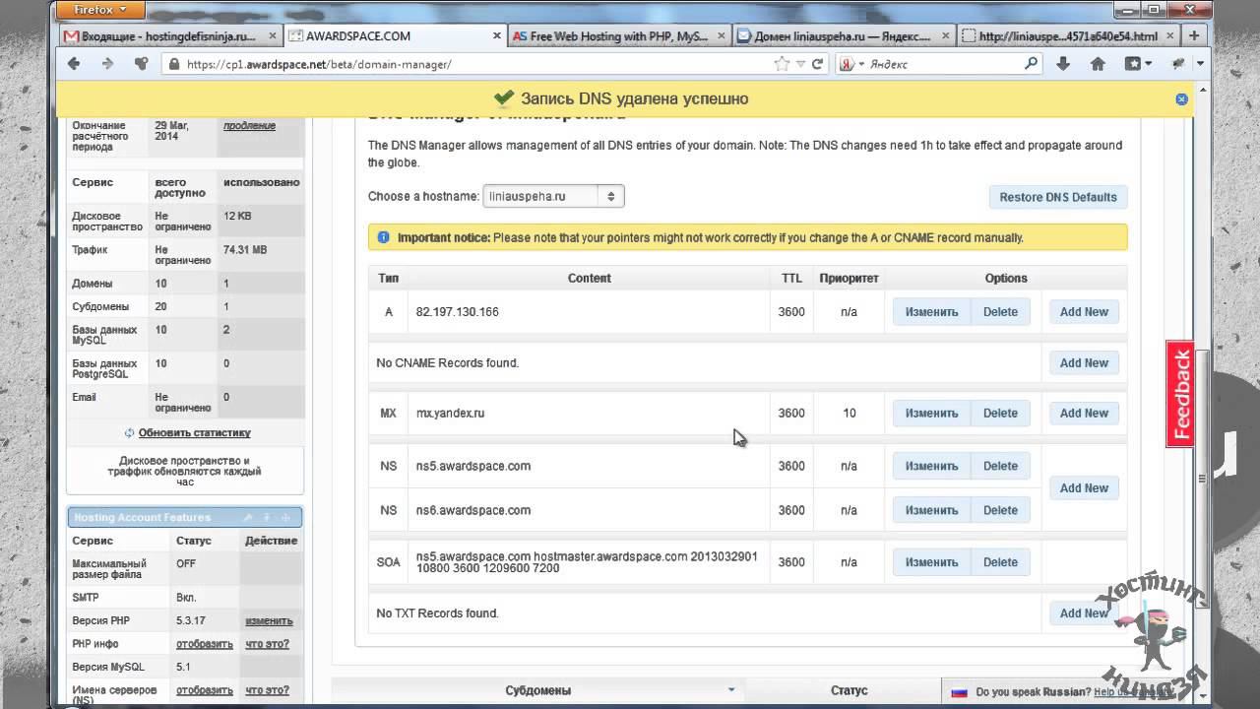Click 'отобразить' link for PHP инфо
Screen dimensions: 1260x709
coord(205,644)
